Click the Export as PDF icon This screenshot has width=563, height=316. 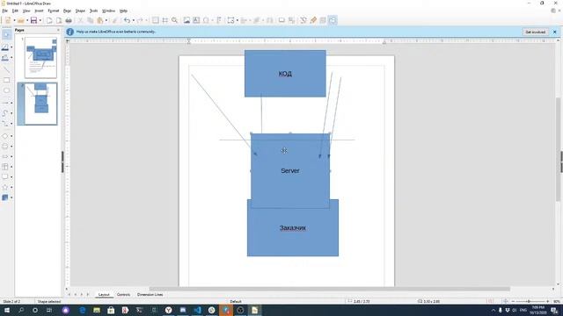pos(59,20)
